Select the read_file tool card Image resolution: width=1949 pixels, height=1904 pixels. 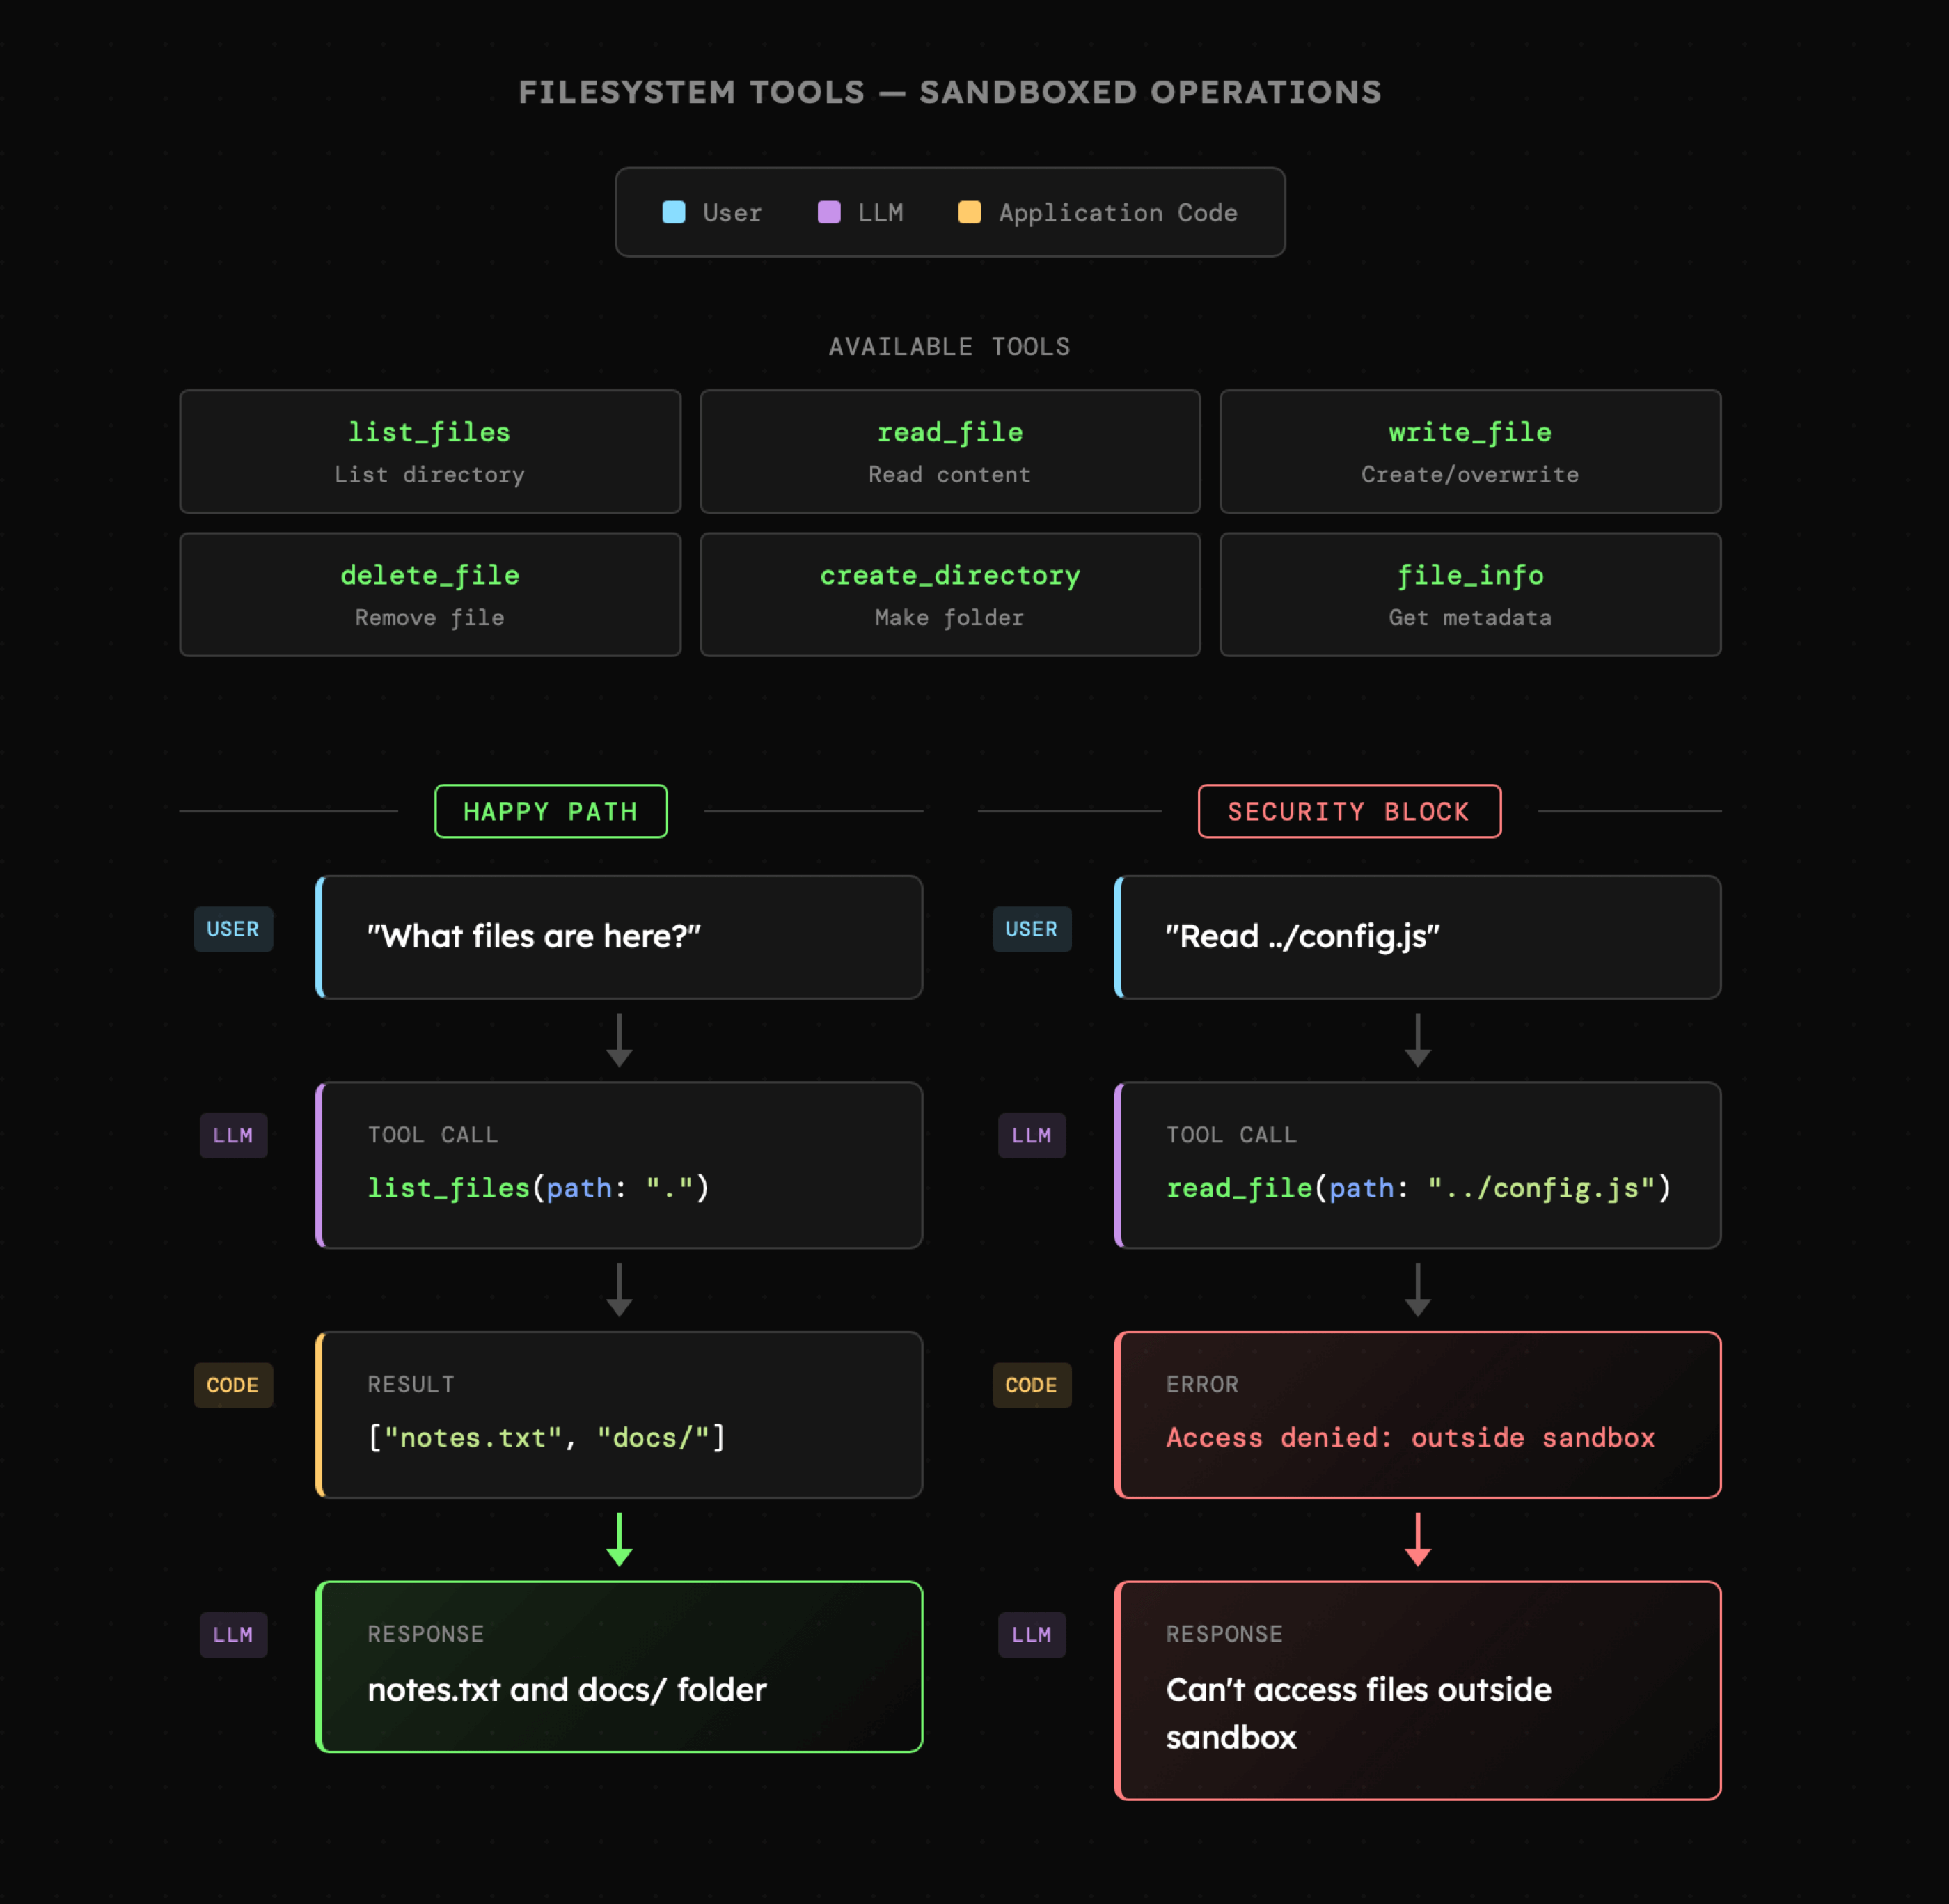950,452
